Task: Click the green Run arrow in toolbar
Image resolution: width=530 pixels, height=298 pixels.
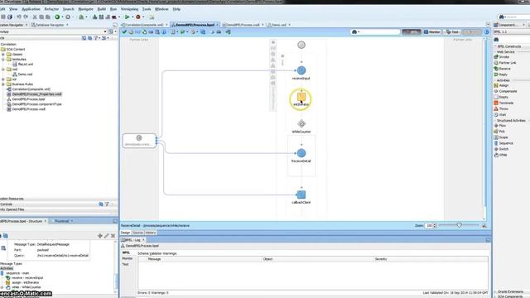Action: pyautogui.click(x=127, y=17)
